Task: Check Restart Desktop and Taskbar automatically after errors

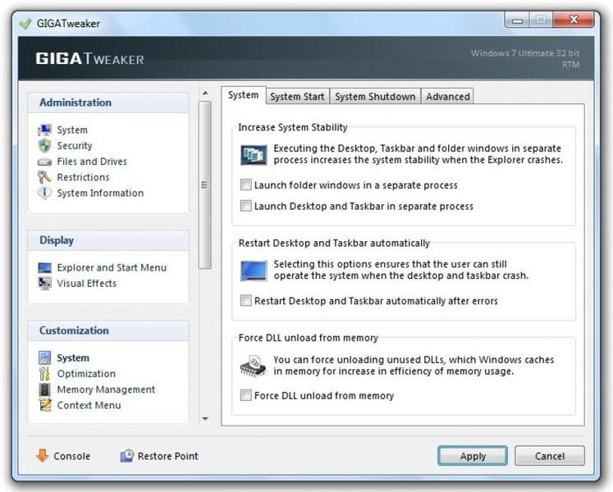Action: click(x=245, y=300)
